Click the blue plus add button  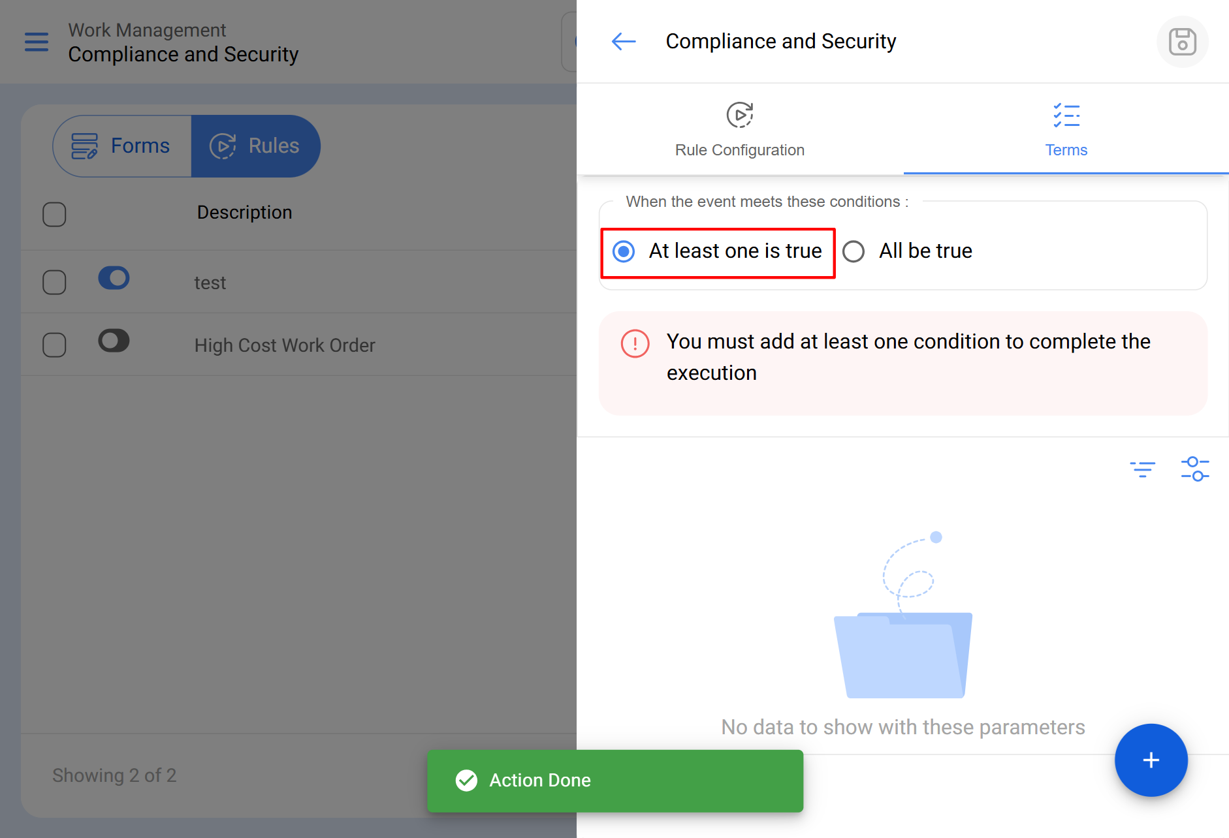click(1151, 760)
